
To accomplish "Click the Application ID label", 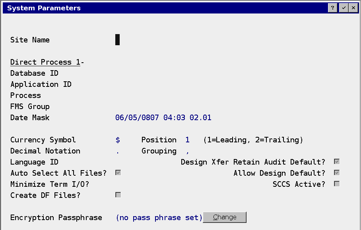I will (41, 84).
